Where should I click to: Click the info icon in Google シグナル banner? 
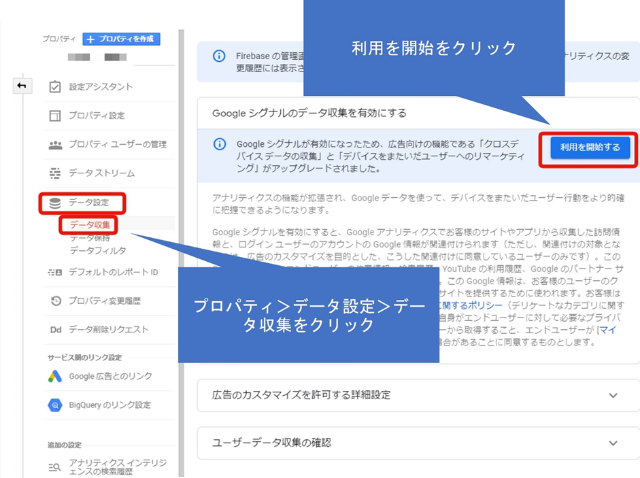pos(220,143)
